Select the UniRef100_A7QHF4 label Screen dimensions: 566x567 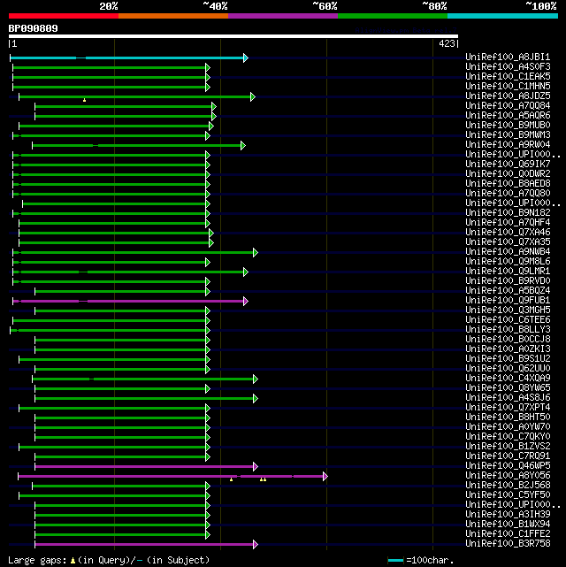[508, 223]
